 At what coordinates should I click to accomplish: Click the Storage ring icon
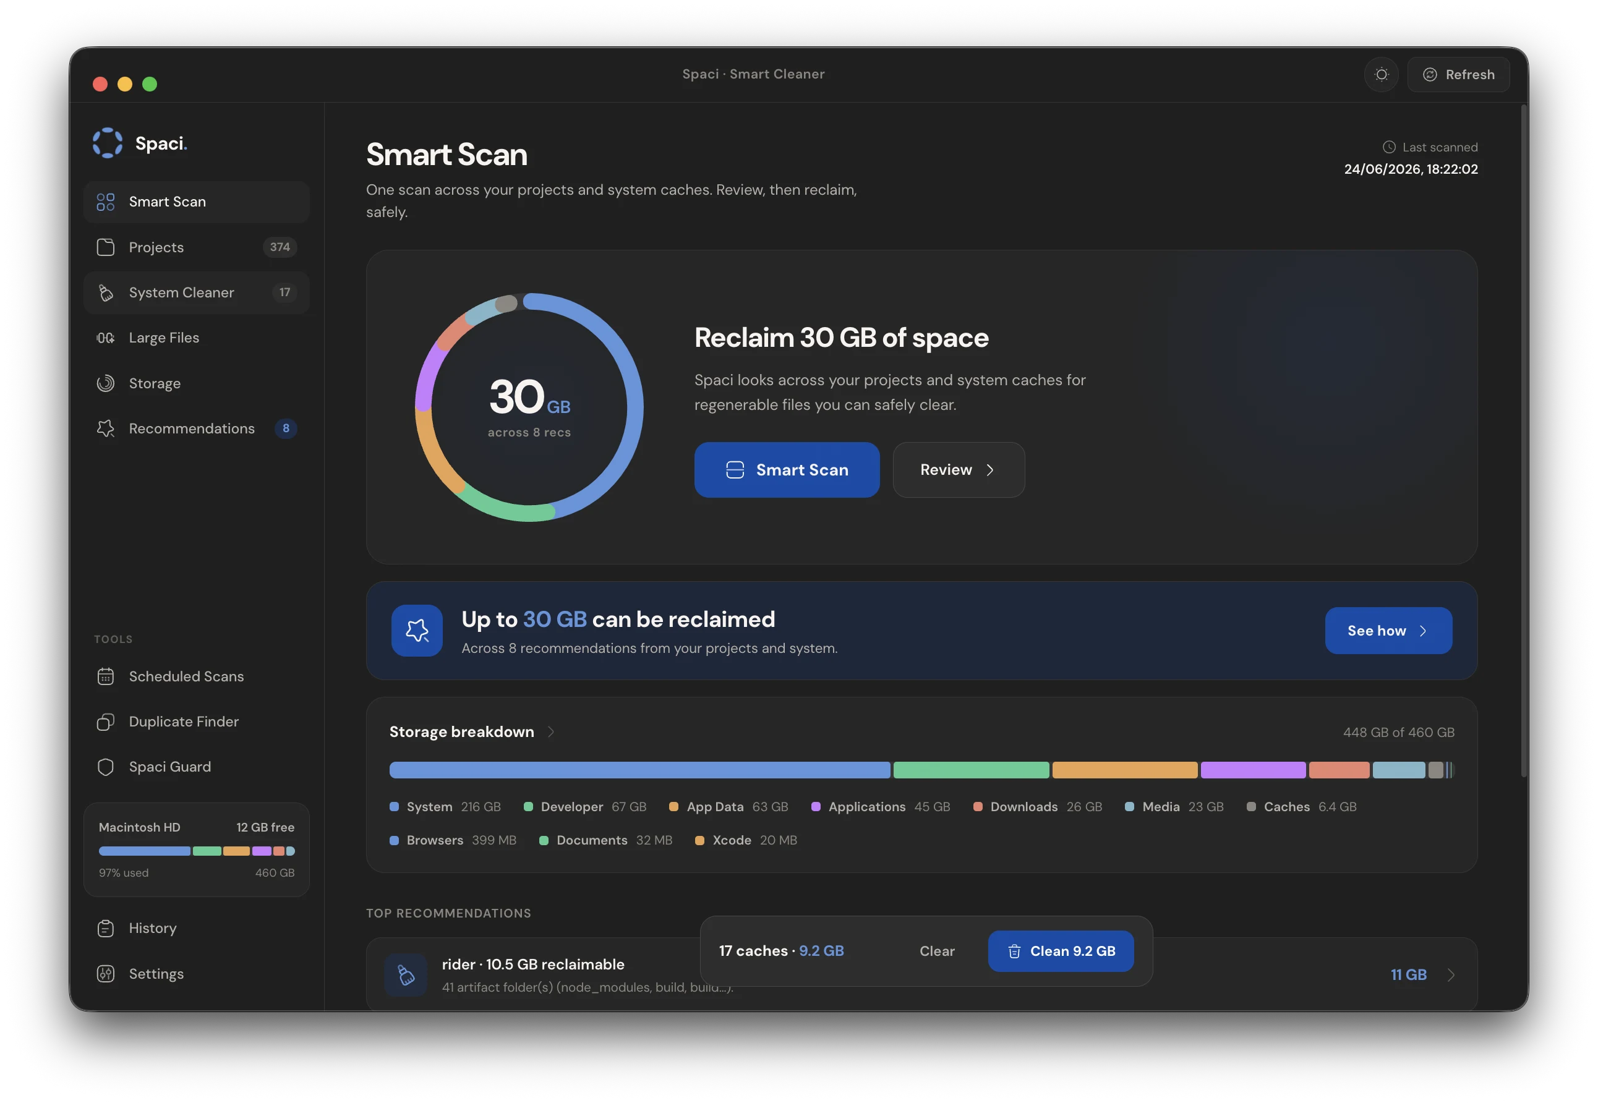point(105,383)
